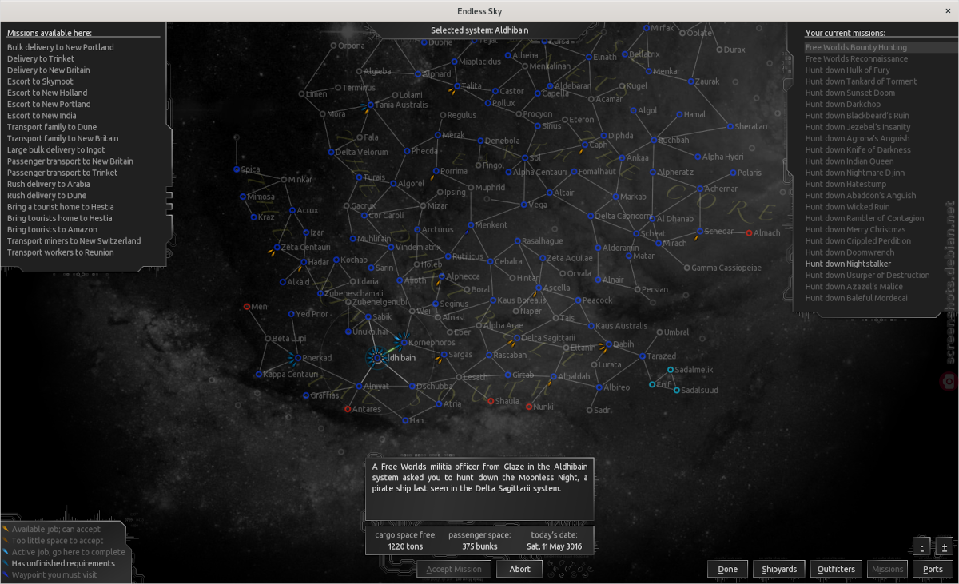Switch to the Ports map view
This screenshot has height=584, width=959.
point(933,569)
